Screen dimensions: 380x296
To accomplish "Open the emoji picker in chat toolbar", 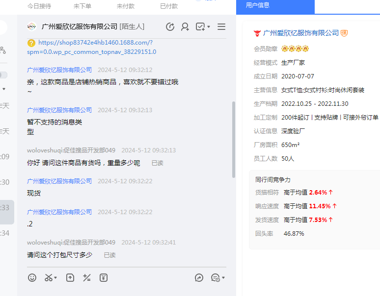I will coord(32,277).
